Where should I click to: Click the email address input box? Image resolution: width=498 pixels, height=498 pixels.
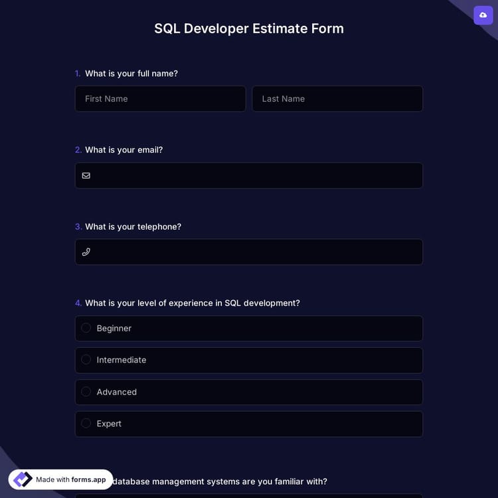click(x=256, y=176)
